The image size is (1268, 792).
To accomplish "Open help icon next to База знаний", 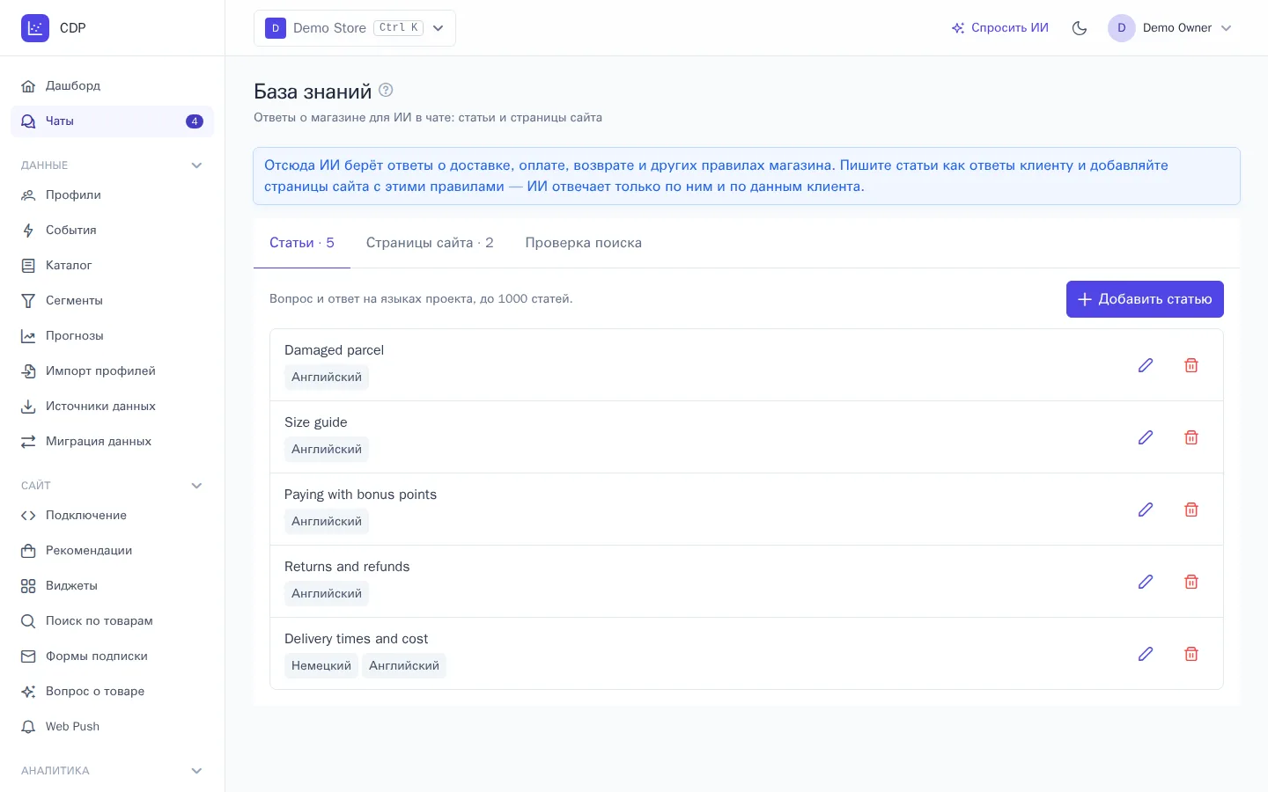I will point(386,90).
